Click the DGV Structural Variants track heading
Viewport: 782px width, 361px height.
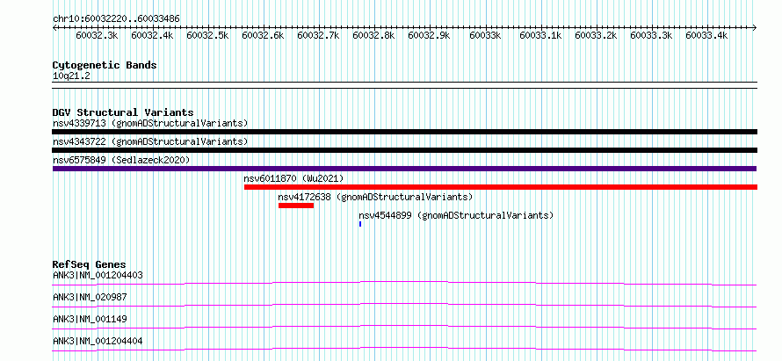[x=123, y=112]
